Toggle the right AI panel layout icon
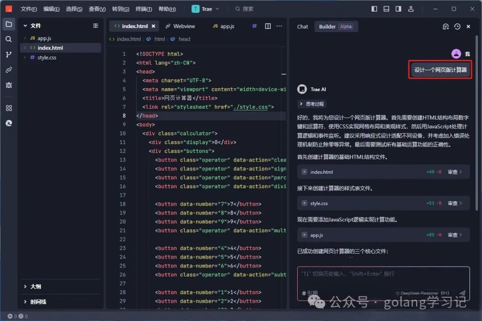 point(399,8)
